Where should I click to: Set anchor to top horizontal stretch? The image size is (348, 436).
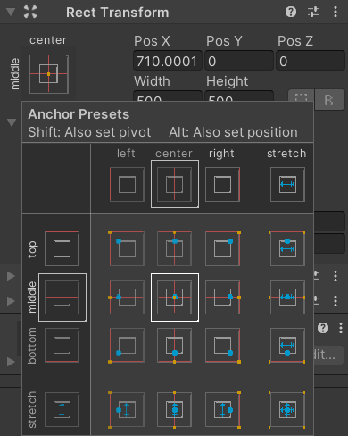coord(287,248)
